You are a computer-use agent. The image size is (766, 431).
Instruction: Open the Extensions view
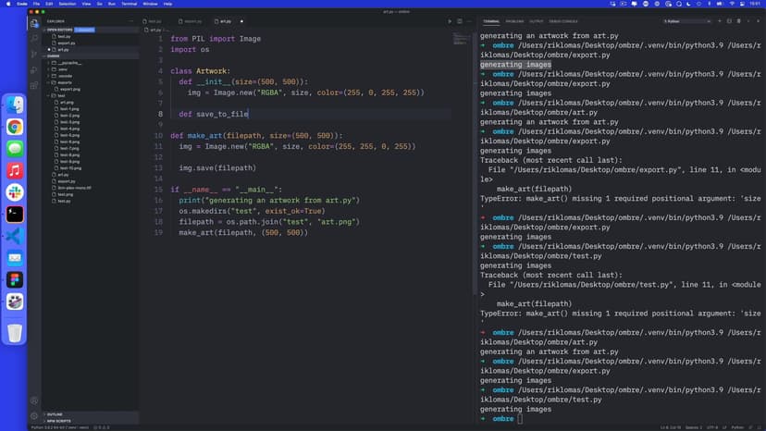(34, 85)
